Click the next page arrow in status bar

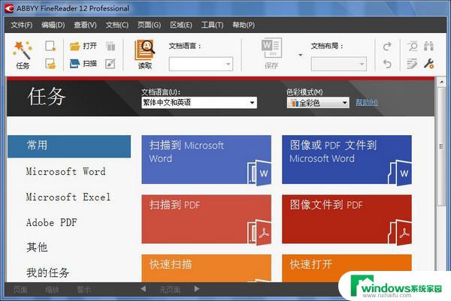tap(197, 289)
